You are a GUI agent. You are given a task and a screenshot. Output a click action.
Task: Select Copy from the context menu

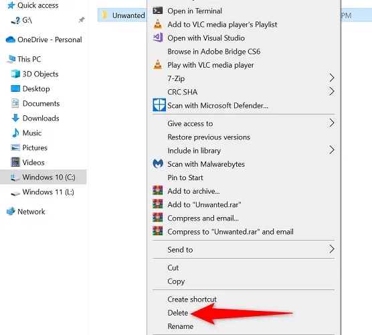click(x=176, y=281)
